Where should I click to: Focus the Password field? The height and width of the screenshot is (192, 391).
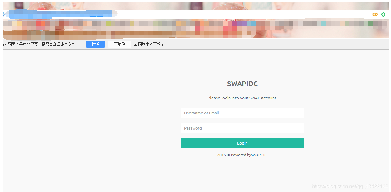pyautogui.click(x=242, y=128)
